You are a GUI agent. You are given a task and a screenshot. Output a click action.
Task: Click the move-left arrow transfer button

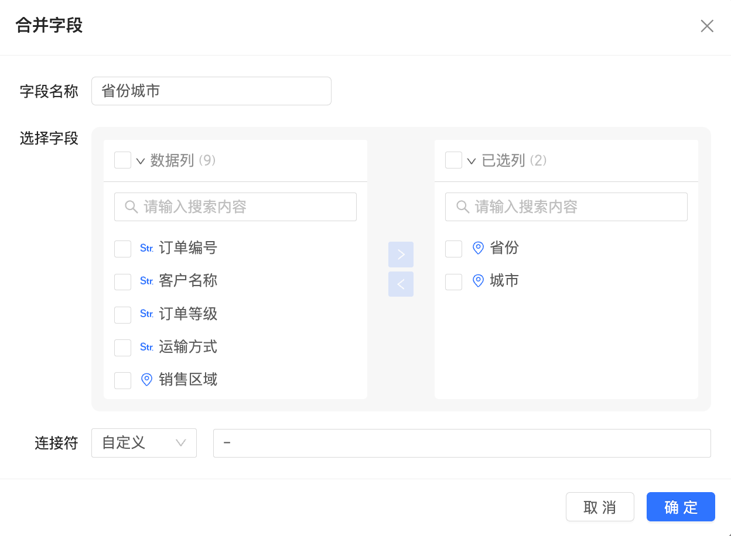coord(401,284)
